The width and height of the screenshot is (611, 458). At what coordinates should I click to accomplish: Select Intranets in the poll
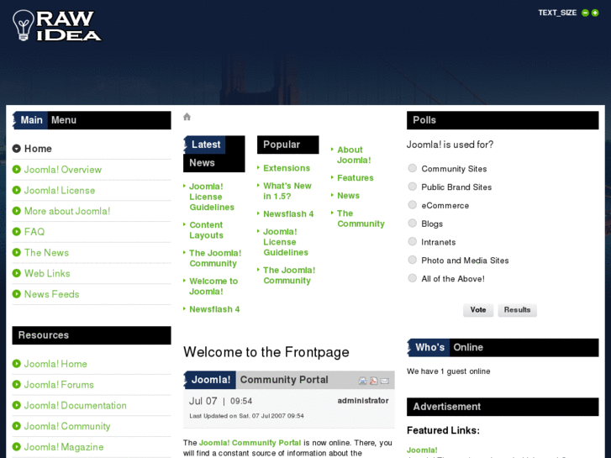[413, 241]
